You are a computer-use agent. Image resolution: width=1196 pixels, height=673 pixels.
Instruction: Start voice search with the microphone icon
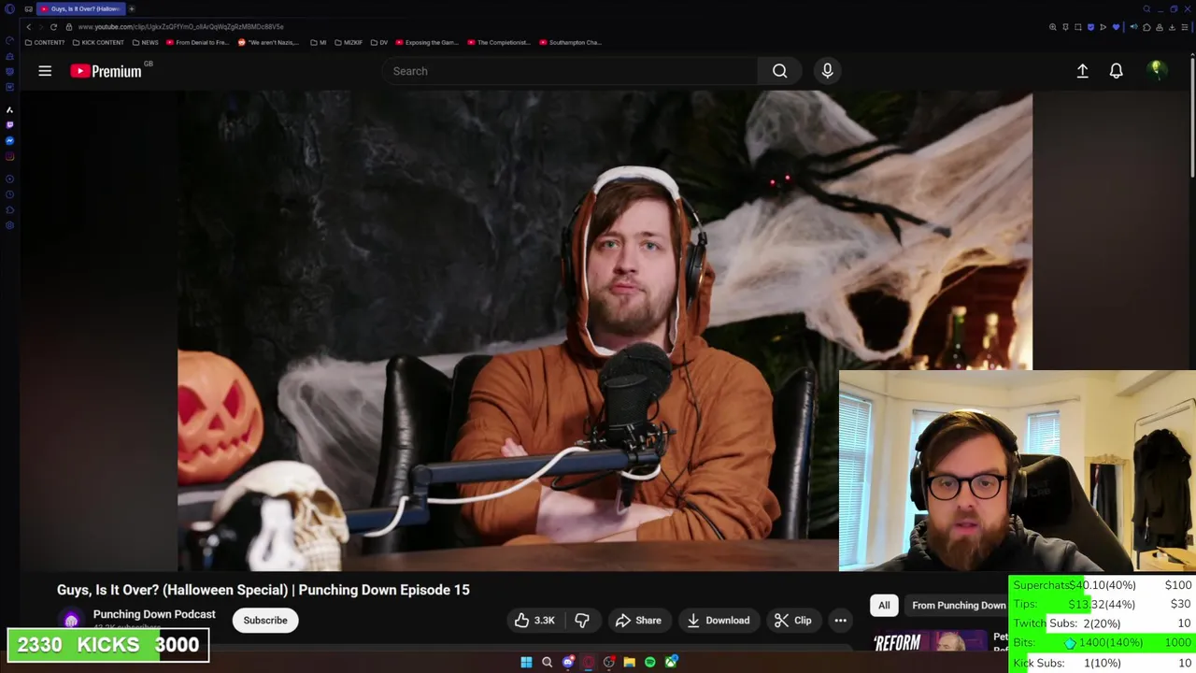click(x=827, y=71)
